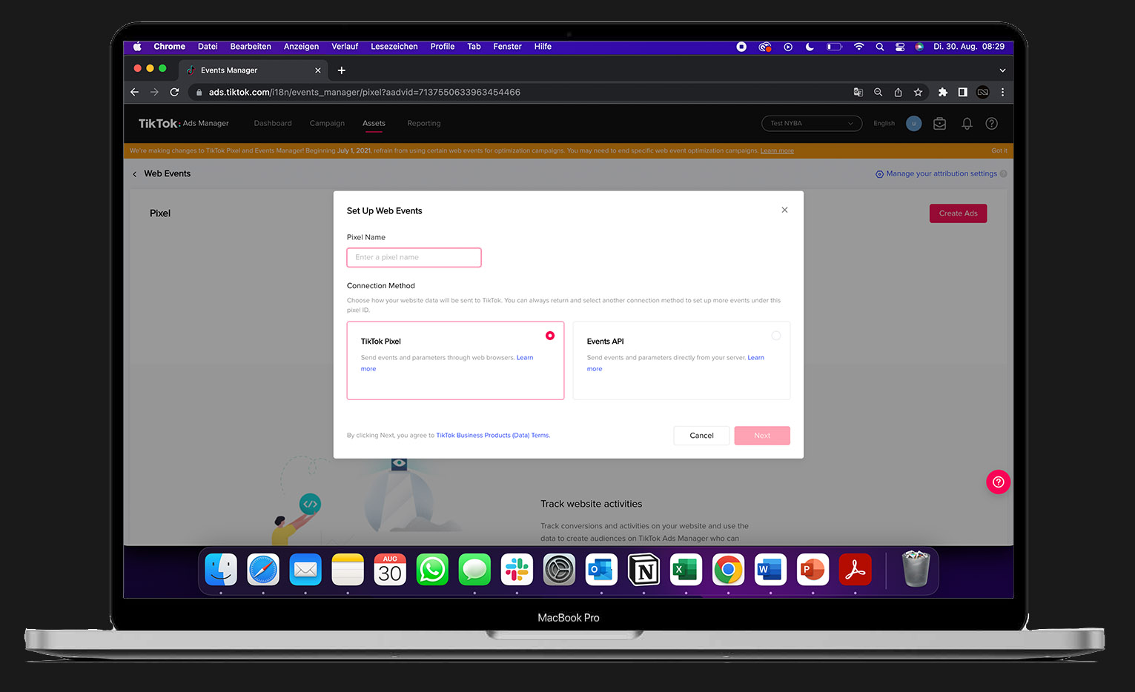Image resolution: width=1135 pixels, height=692 pixels.
Task: Open Chrome three-dot menu
Action: pos(1002,92)
